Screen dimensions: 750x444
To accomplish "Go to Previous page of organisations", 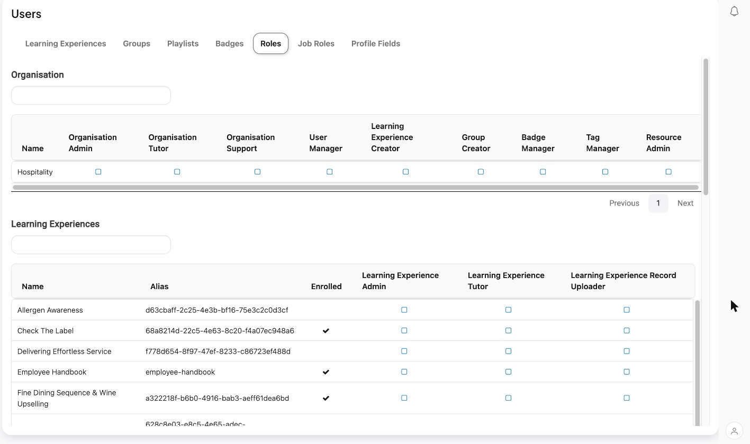I will click(624, 203).
